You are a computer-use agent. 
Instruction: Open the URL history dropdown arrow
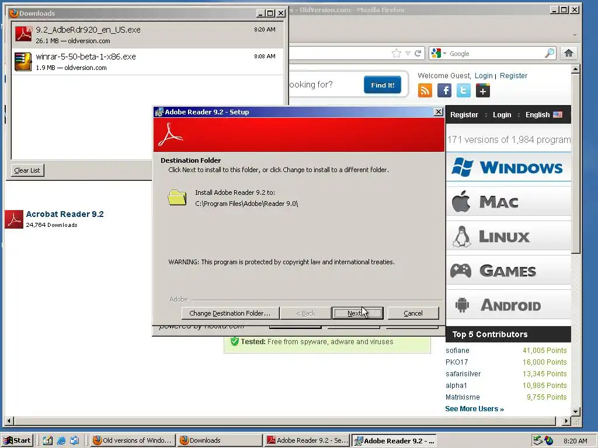[x=408, y=53]
